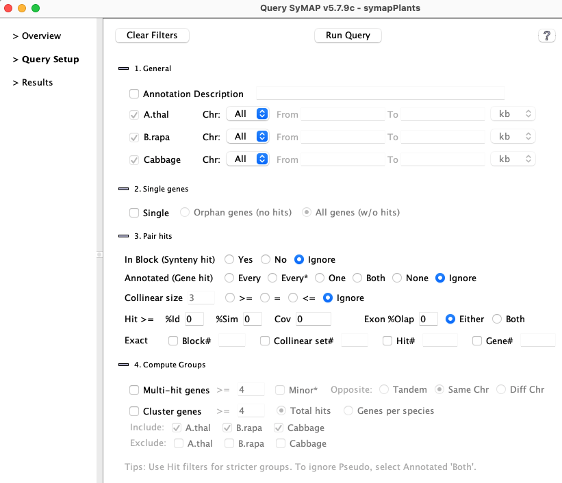Viewport: 562px width, 483px height.
Task: Enable the Hit# exact checkbox
Action: coord(387,341)
